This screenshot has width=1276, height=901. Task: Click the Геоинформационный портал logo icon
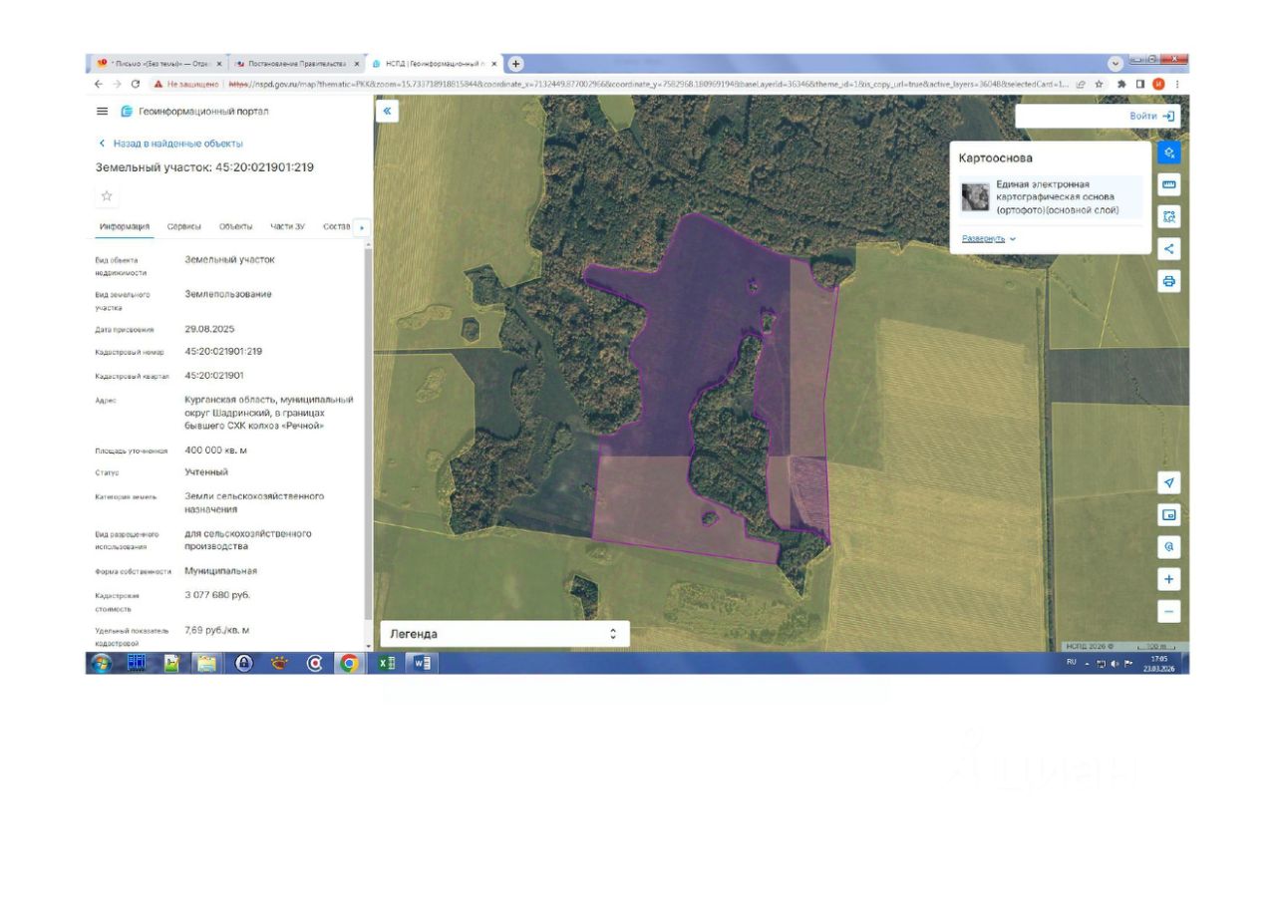click(127, 111)
